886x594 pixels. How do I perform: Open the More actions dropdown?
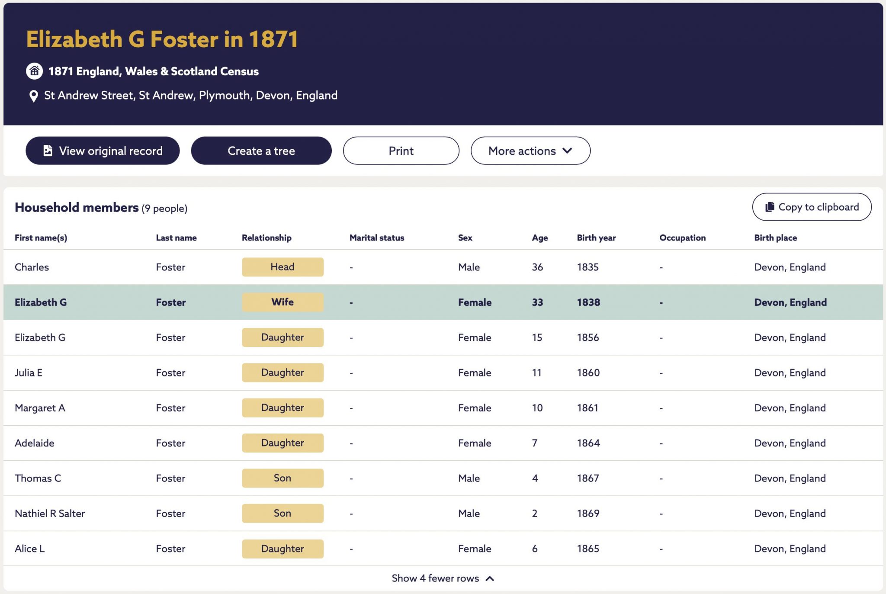530,151
